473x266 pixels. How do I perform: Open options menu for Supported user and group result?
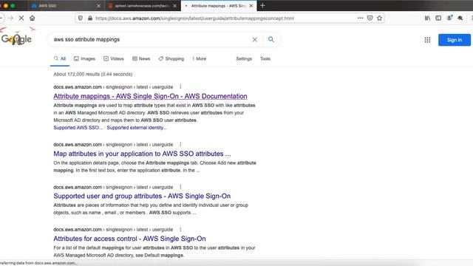tap(180, 187)
